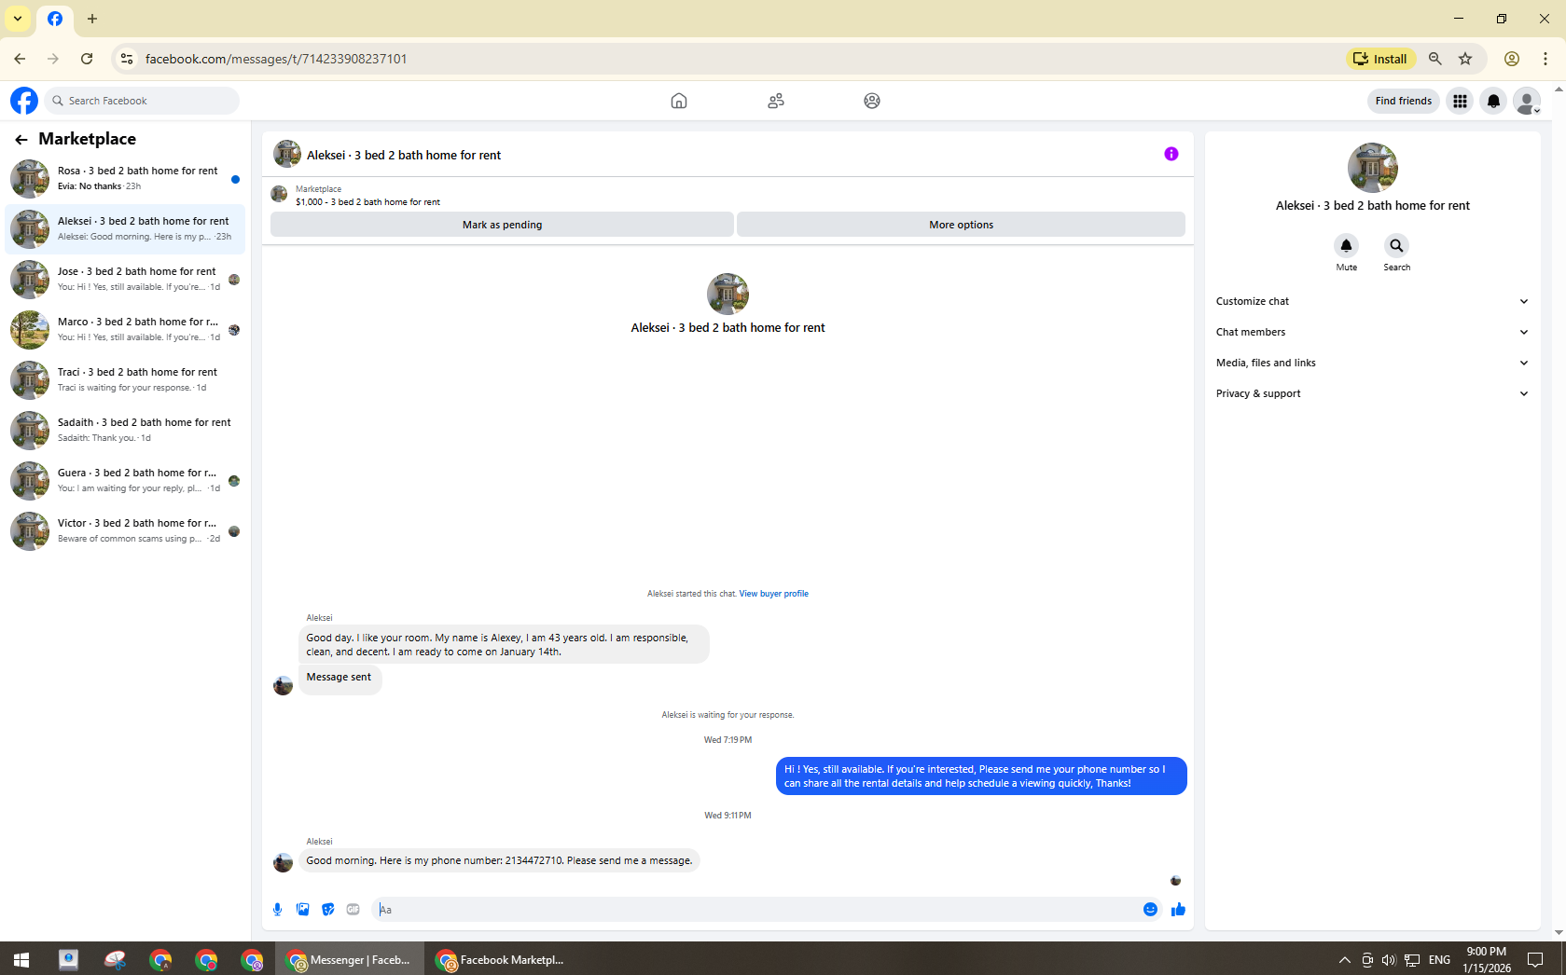View site information icon in address bar
Screen dimensions: 1566x975
(x=127, y=59)
